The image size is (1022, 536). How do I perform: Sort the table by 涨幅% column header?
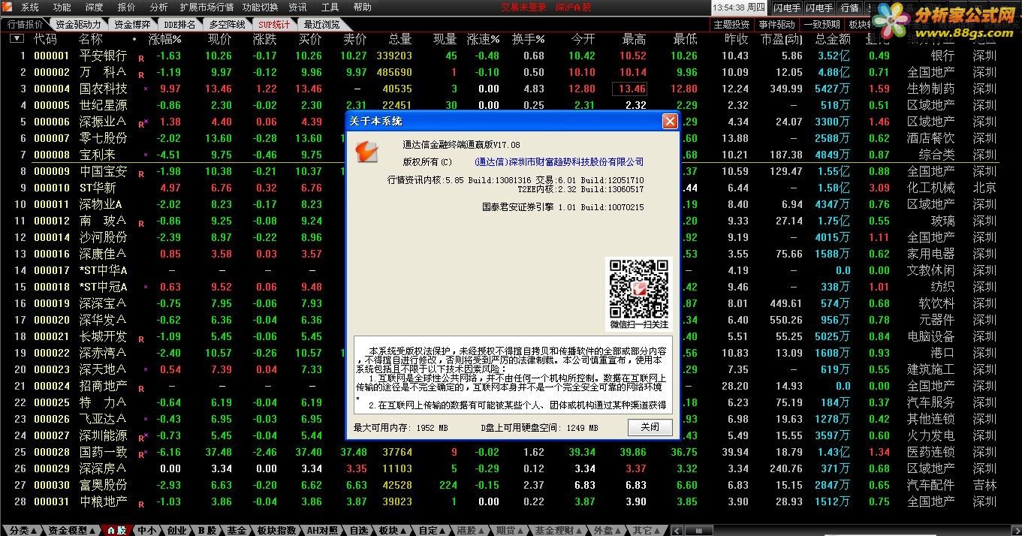[x=165, y=39]
